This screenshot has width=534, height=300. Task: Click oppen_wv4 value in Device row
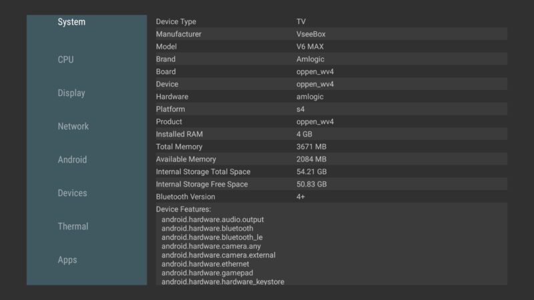click(x=315, y=85)
